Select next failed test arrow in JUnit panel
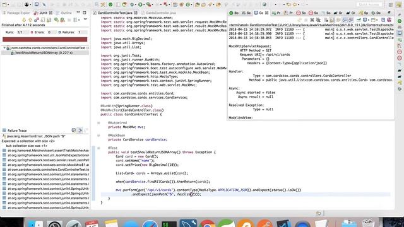This screenshot has height=227, width=404. point(24,20)
